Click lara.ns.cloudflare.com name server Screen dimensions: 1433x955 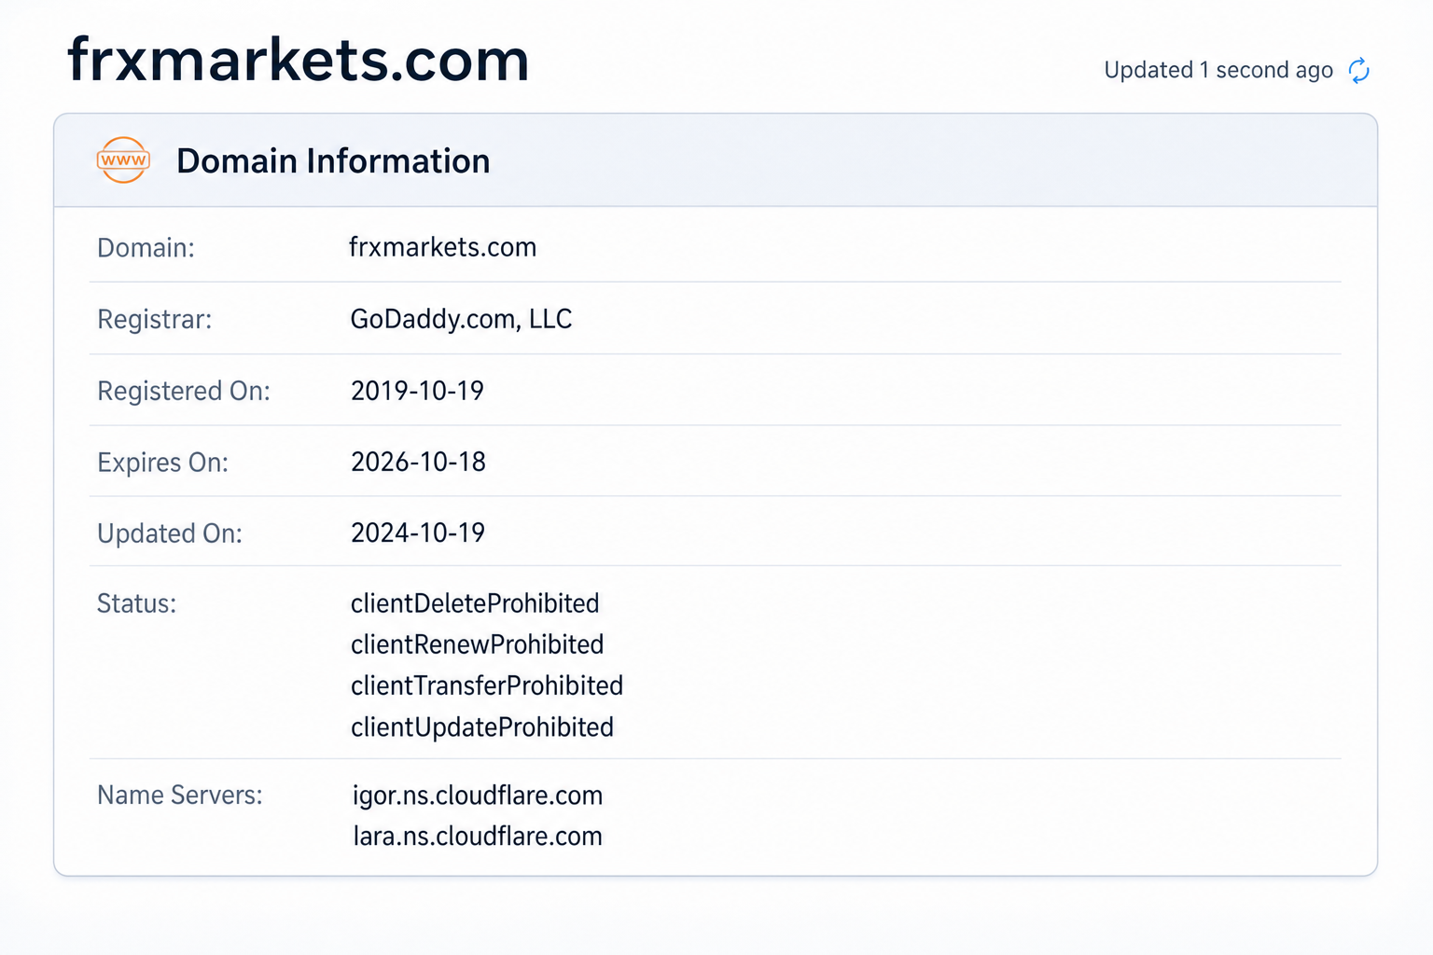click(x=478, y=837)
